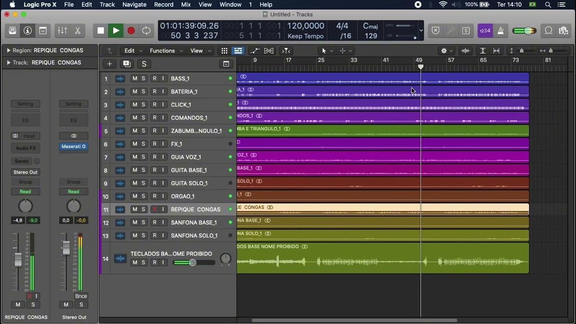
Task: Toggle global solo S button in track header
Action: pos(144,64)
